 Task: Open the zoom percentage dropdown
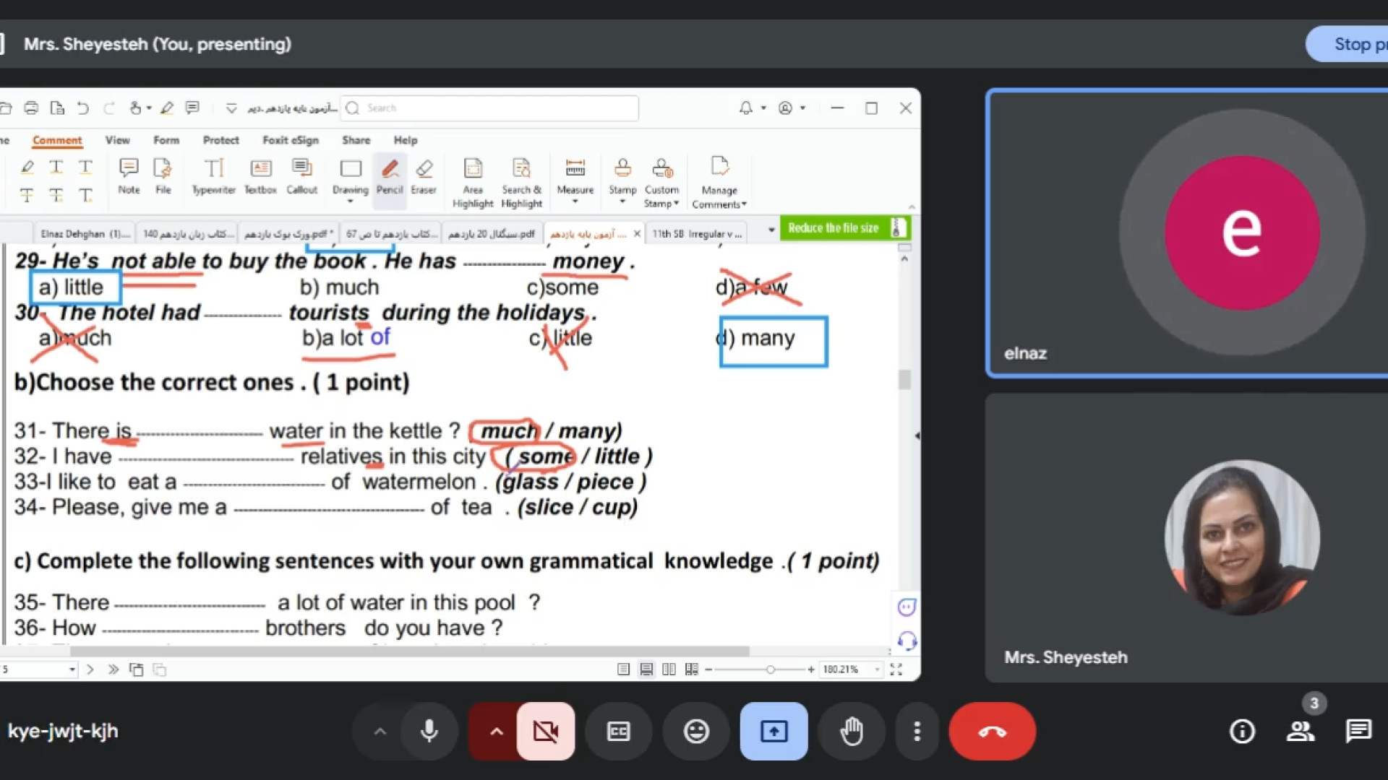[877, 669]
